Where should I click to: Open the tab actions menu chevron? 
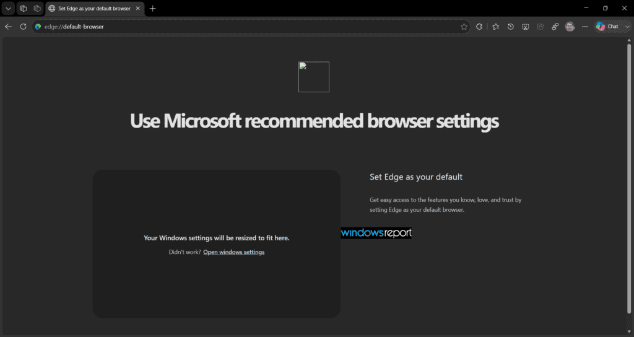click(8, 9)
